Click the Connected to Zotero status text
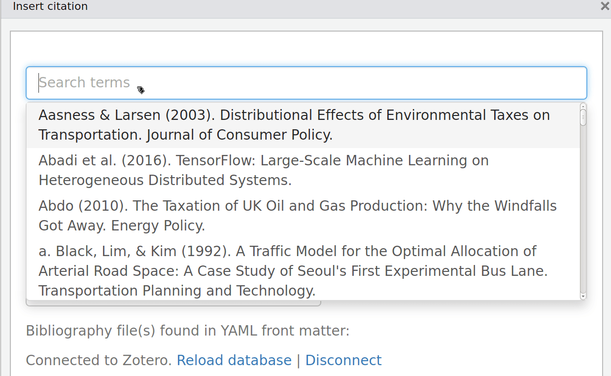The height and width of the screenshot is (376, 611). pyautogui.click(x=99, y=360)
